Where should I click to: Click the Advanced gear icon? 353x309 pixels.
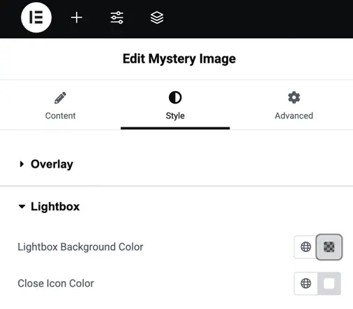click(x=294, y=97)
